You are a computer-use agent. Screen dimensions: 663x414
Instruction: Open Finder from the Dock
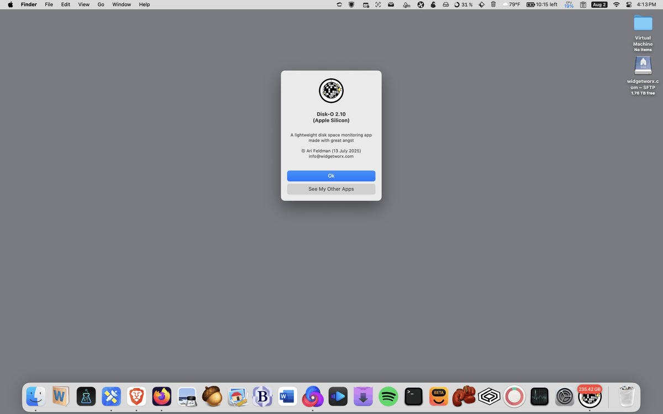(36, 396)
